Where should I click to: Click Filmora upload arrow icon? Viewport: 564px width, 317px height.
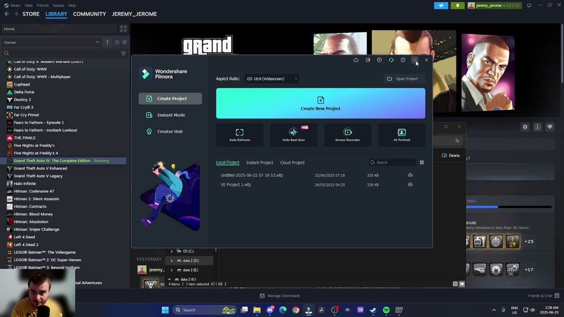click(379, 60)
